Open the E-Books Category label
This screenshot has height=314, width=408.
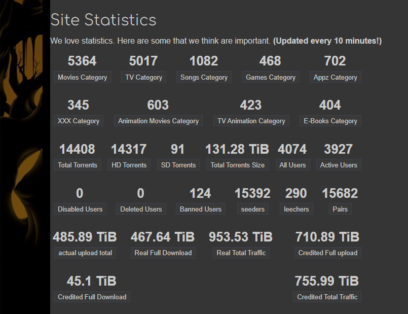pos(330,121)
